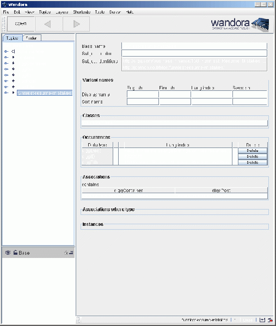Open the Server menu
The height and width of the screenshot is (326, 276).
coord(115,12)
